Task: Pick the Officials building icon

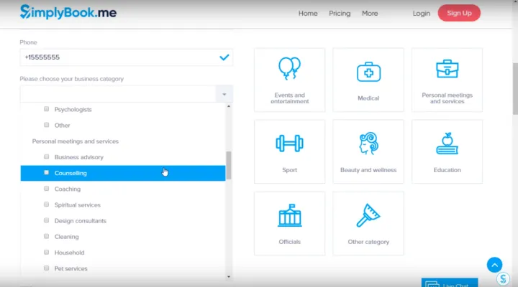Action: click(x=289, y=215)
